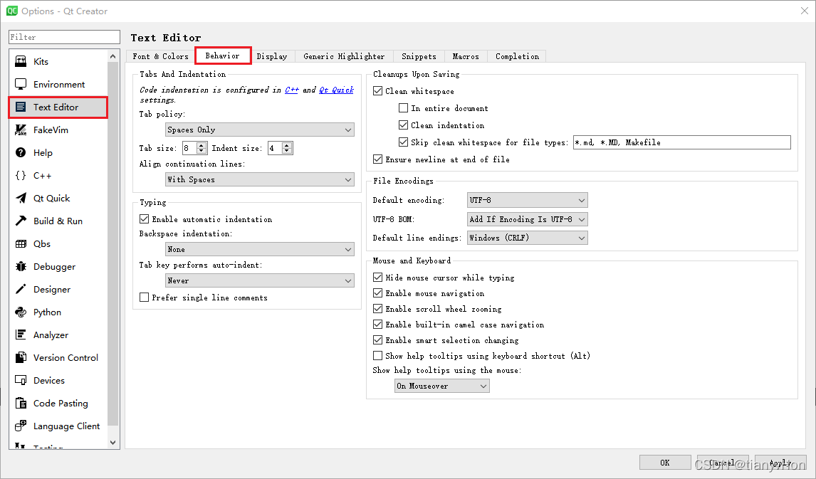This screenshot has height=479, width=816.
Task: Follow the Qt Quick settings link
Action: coord(336,90)
